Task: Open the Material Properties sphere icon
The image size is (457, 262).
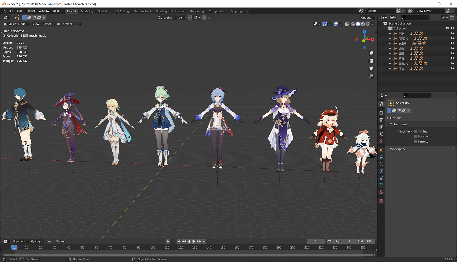Action: (381, 192)
